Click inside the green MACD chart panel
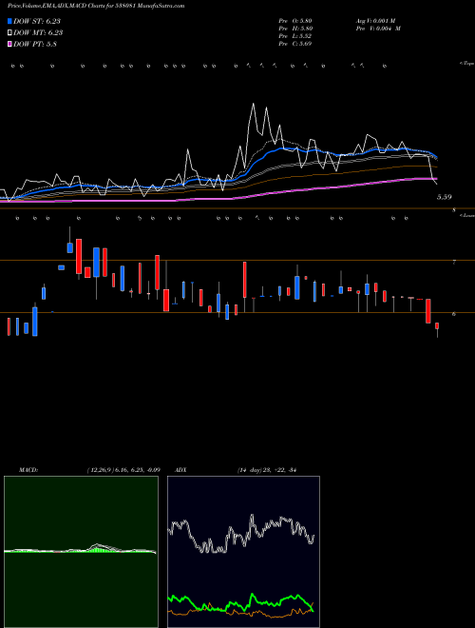475x628 pixels. tap(81, 552)
